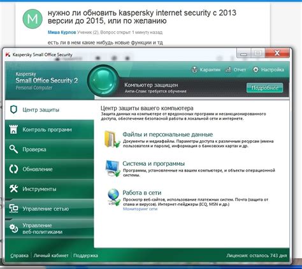Select the Инструменты section

tap(49, 189)
